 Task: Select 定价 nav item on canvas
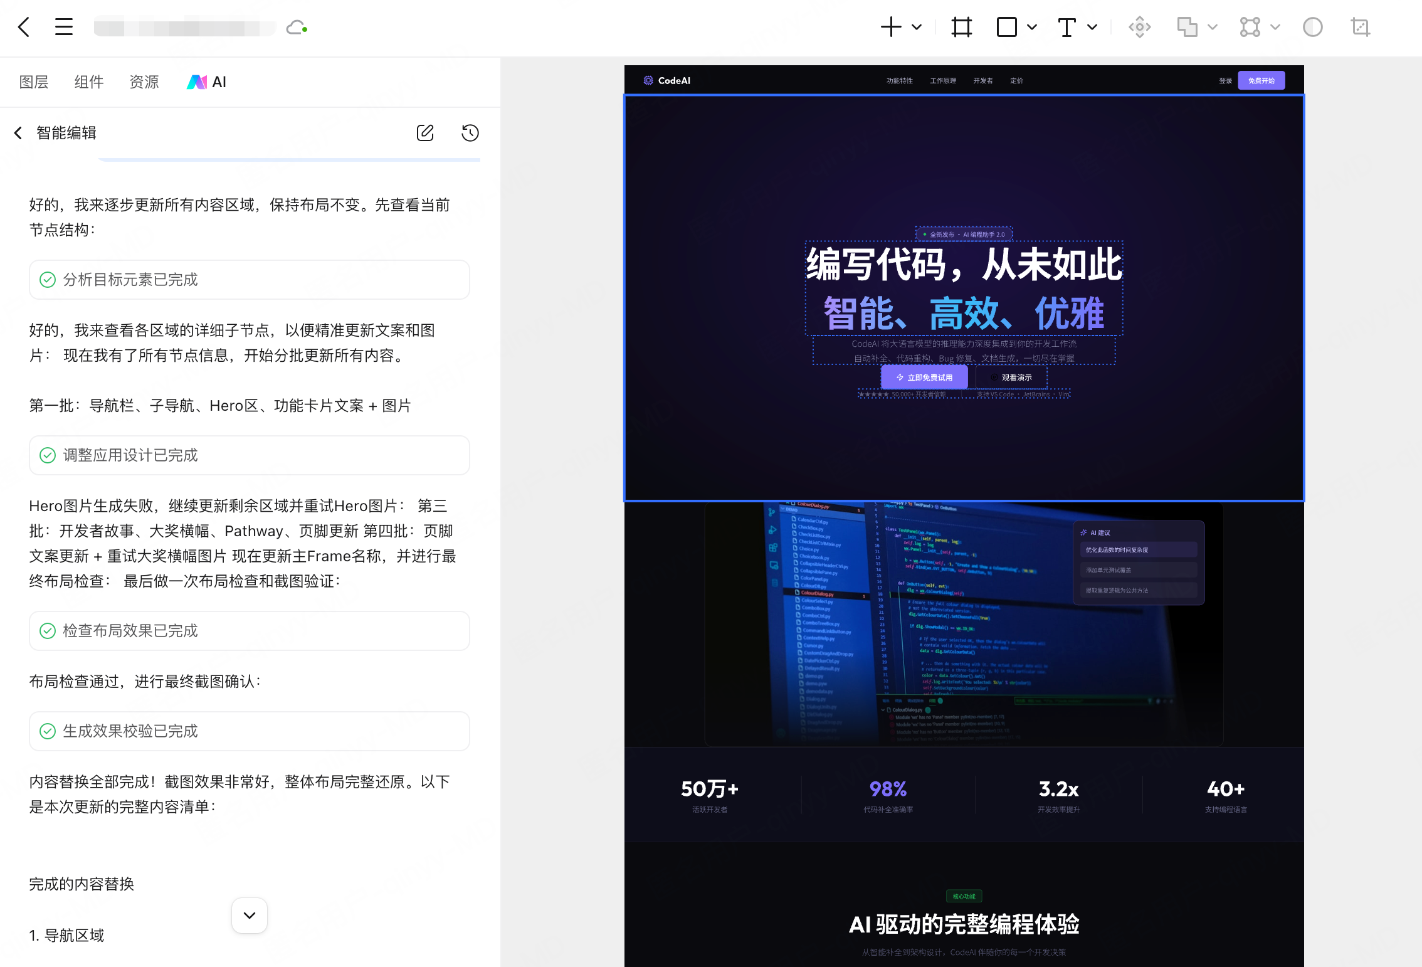pos(1017,81)
